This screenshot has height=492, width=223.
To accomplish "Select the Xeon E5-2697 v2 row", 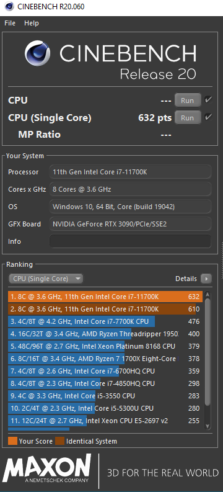I will (x=105, y=421).
